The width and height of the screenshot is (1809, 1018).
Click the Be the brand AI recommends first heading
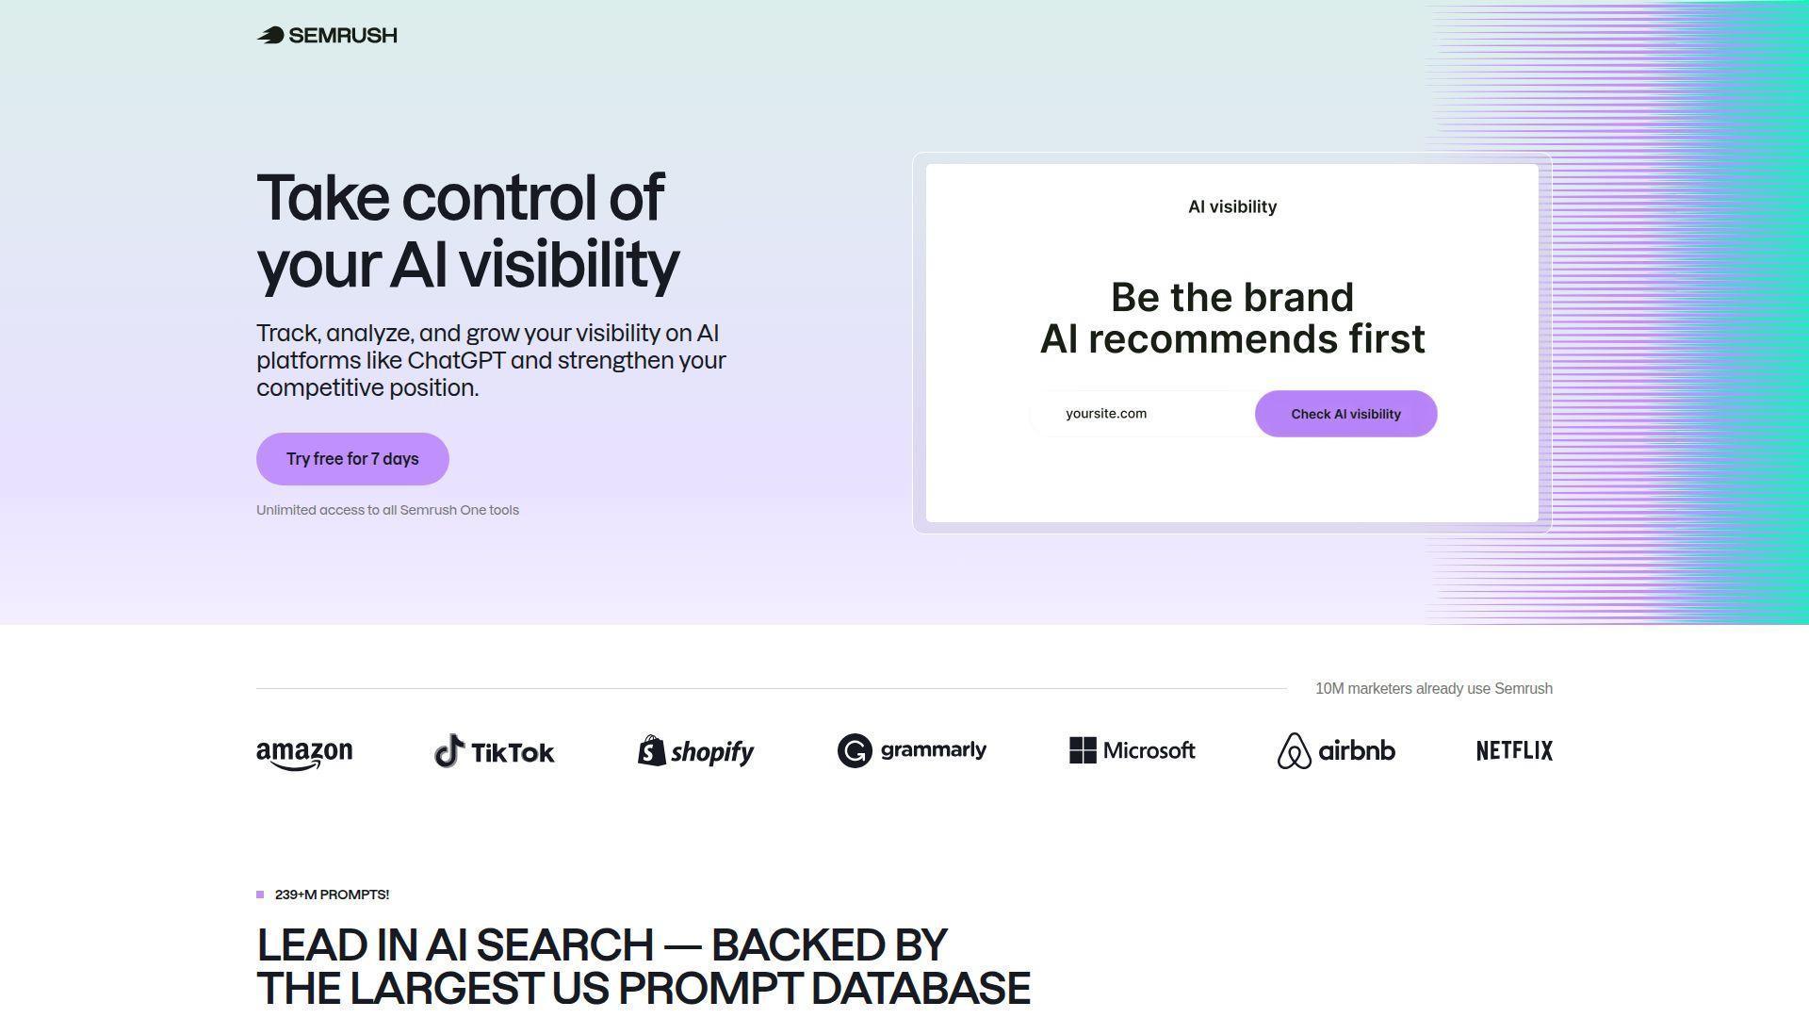pos(1231,319)
